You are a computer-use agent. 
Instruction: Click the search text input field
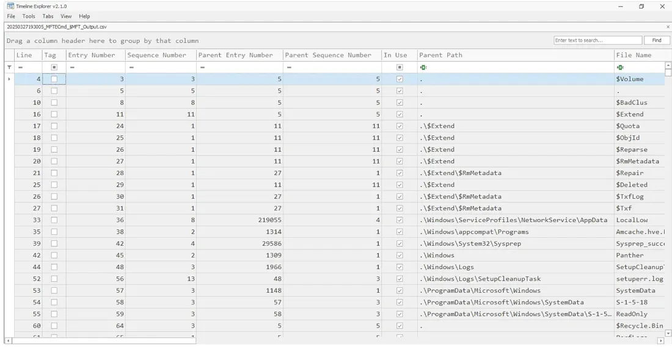pos(597,40)
